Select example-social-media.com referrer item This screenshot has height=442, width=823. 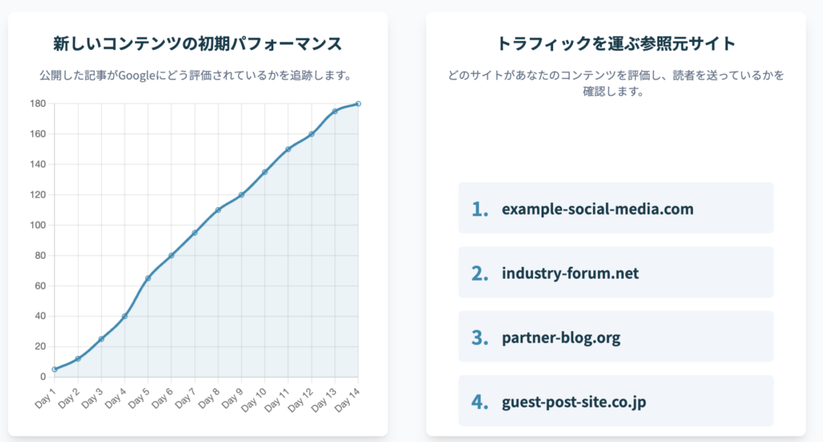coord(616,209)
